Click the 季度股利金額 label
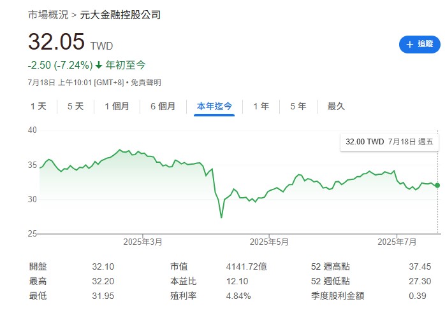445x311 pixels. point(337,296)
